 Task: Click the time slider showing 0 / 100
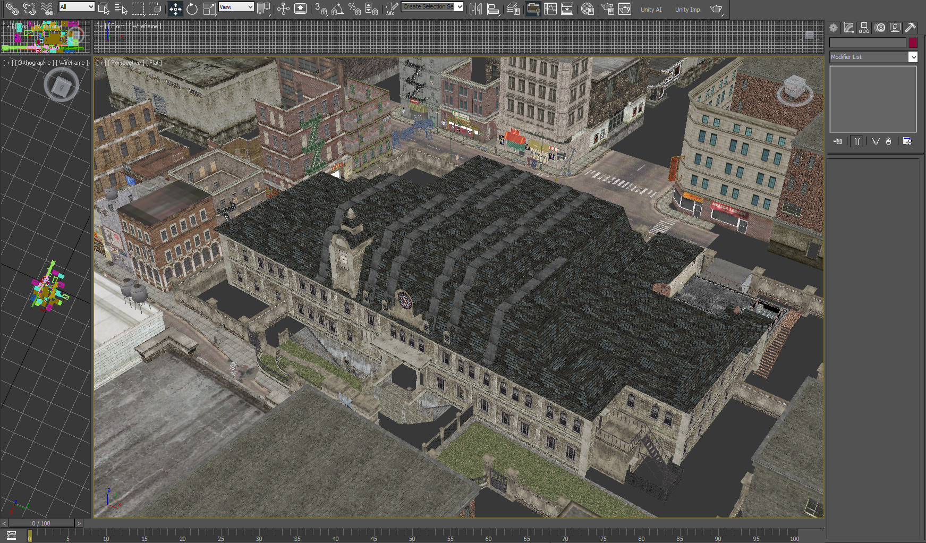coord(41,523)
